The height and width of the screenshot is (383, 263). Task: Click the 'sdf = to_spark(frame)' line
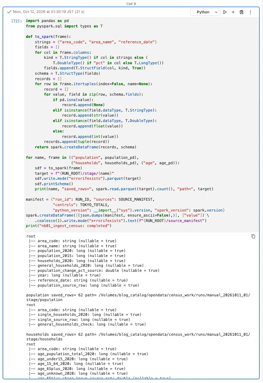click(x=59, y=168)
